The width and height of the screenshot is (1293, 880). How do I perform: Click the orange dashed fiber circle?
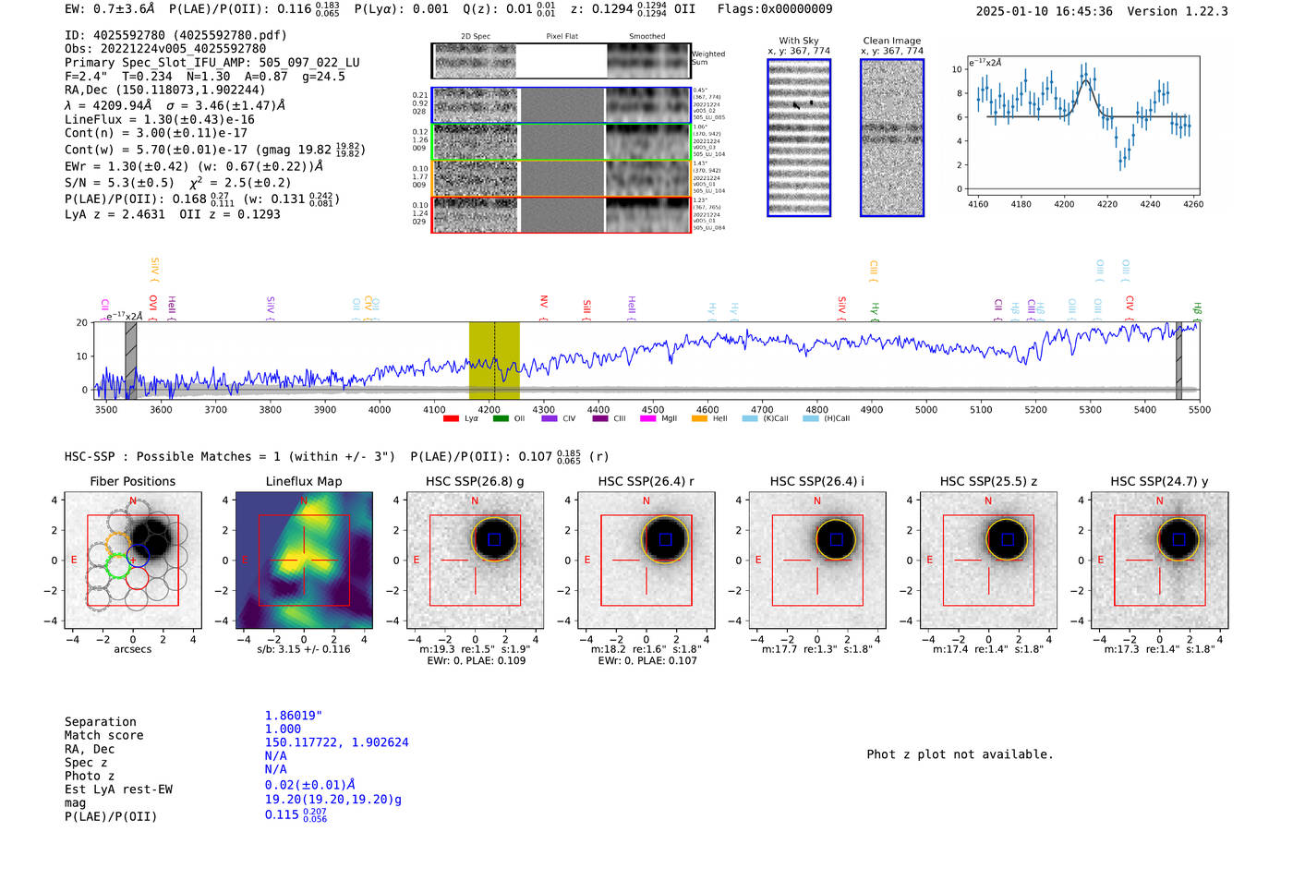[x=117, y=544]
